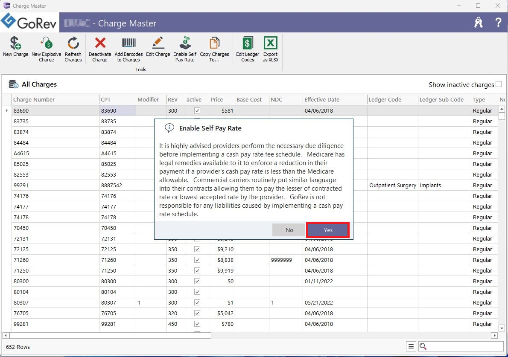Select price cell $780
The height and width of the screenshot is (357, 508).
222,324
